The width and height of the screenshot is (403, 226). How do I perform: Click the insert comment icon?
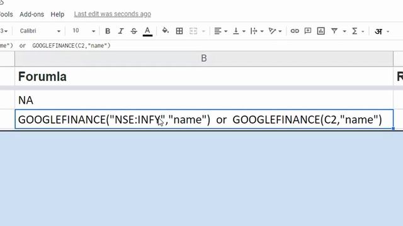[x=308, y=31]
